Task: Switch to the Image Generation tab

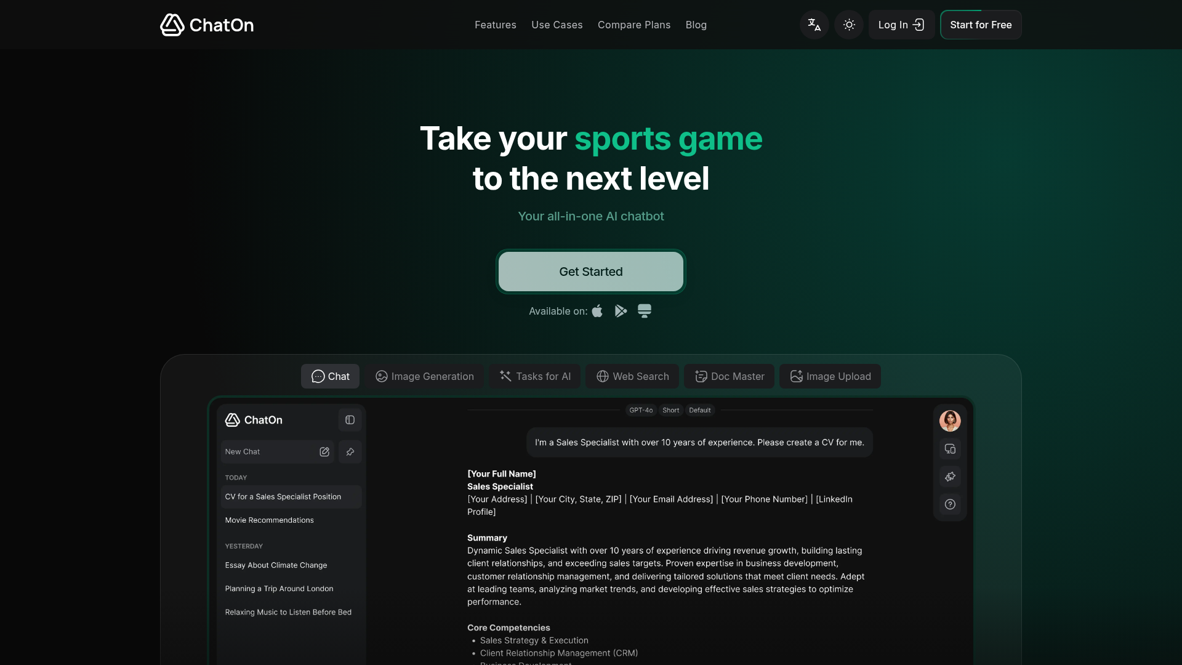Action: [425, 376]
